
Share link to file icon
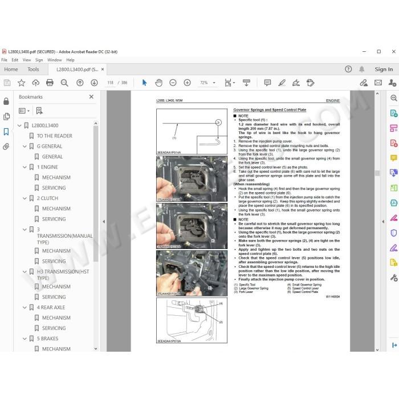coord(364,83)
